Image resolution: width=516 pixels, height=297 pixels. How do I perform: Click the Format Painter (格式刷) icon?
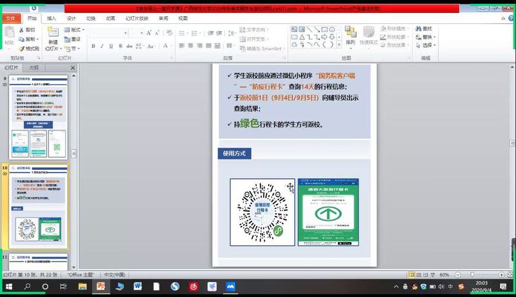(28, 48)
